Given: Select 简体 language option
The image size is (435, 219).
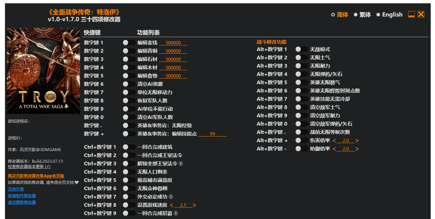Looking at the screenshot, I should (x=340, y=15).
